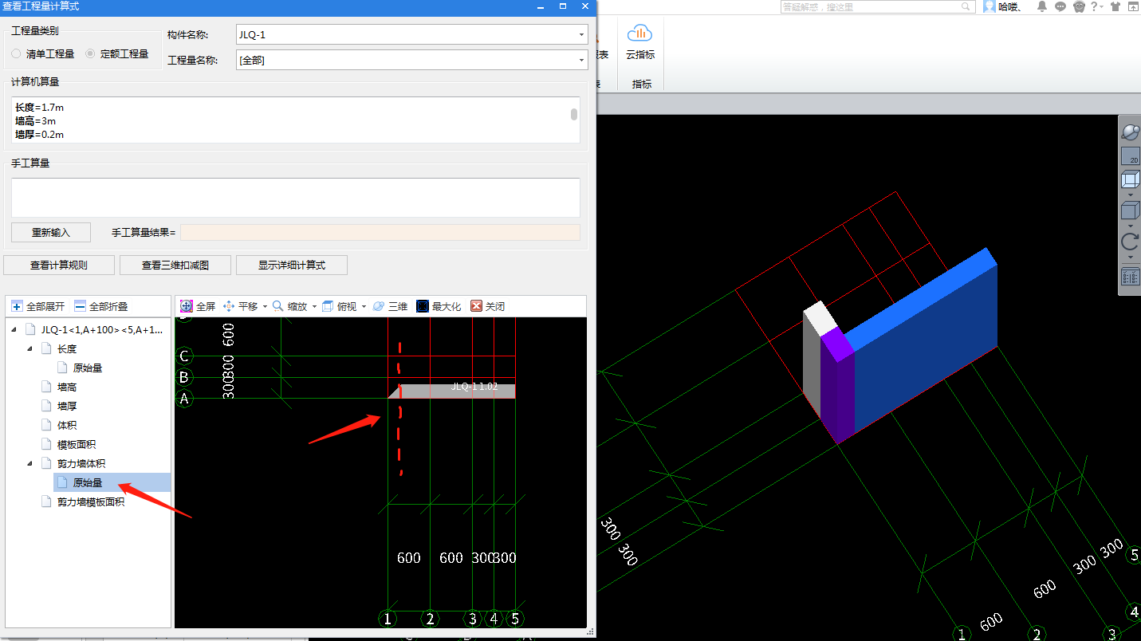Click the ribbon collapse icon at top right

tap(1133, 6)
